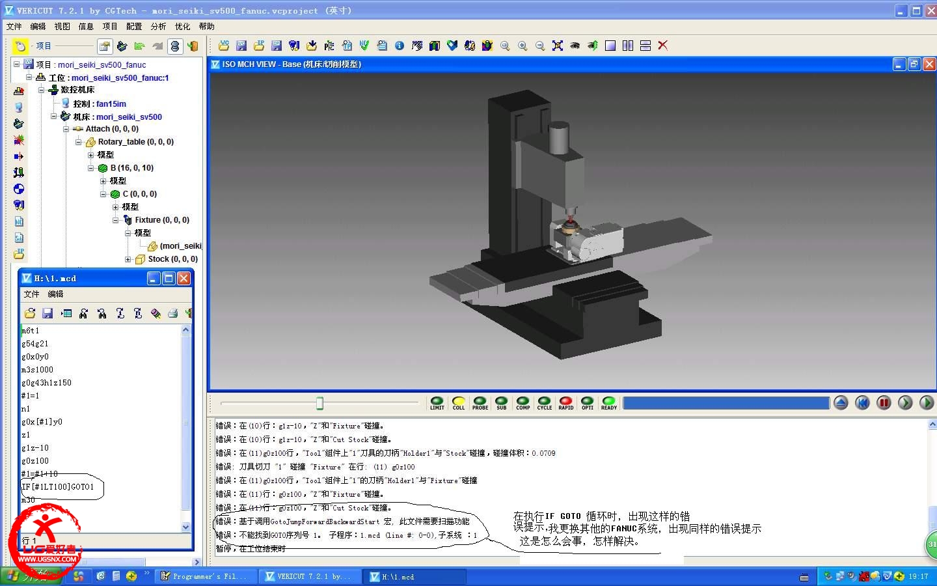Open the 视图 menu
The image size is (937, 586).
(x=62, y=27)
